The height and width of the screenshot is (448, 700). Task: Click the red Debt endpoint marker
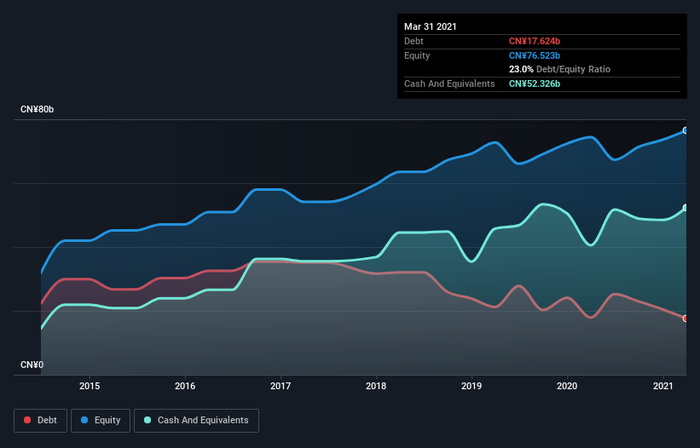(x=686, y=319)
